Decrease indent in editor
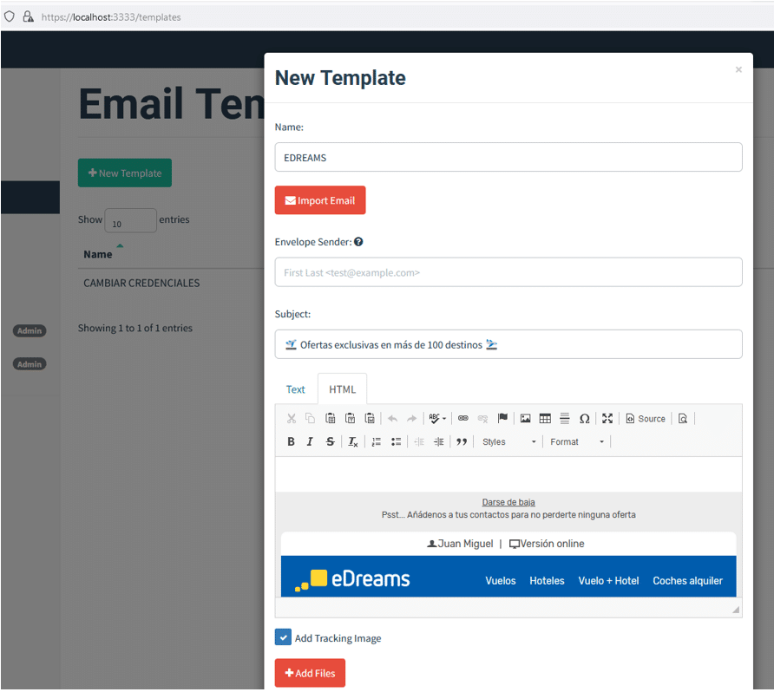The width and height of the screenshot is (774, 692). [419, 441]
